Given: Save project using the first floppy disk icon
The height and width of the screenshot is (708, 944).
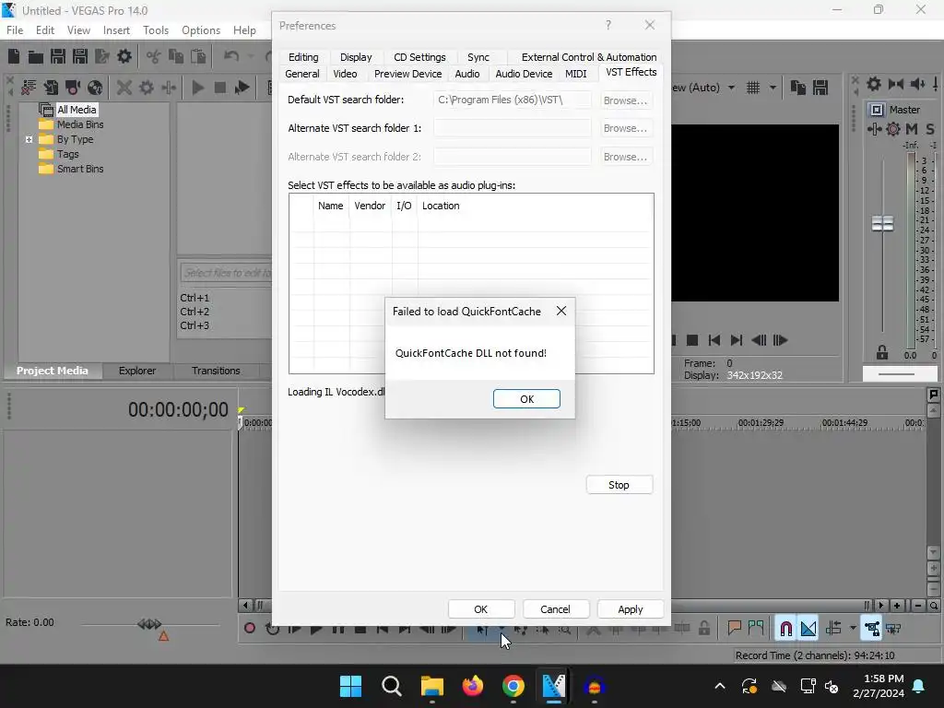Looking at the screenshot, I should tap(58, 56).
